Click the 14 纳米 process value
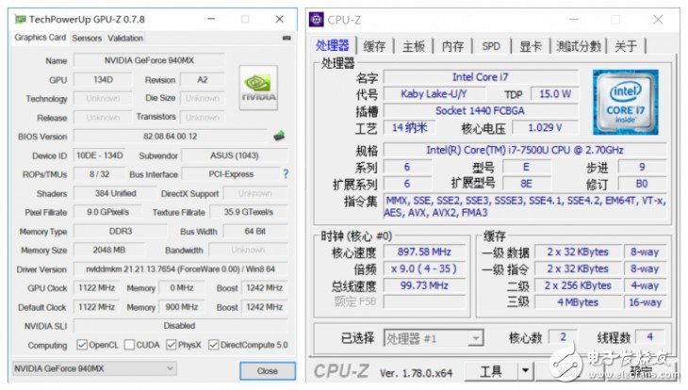 tap(409, 128)
